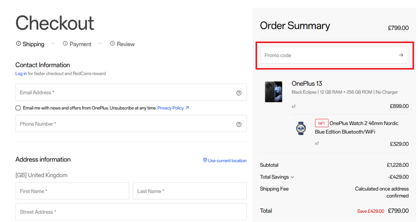The height and width of the screenshot is (222, 418).
Task: Open the OnePlus Watch 2 thumbnail
Action: click(300, 128)
